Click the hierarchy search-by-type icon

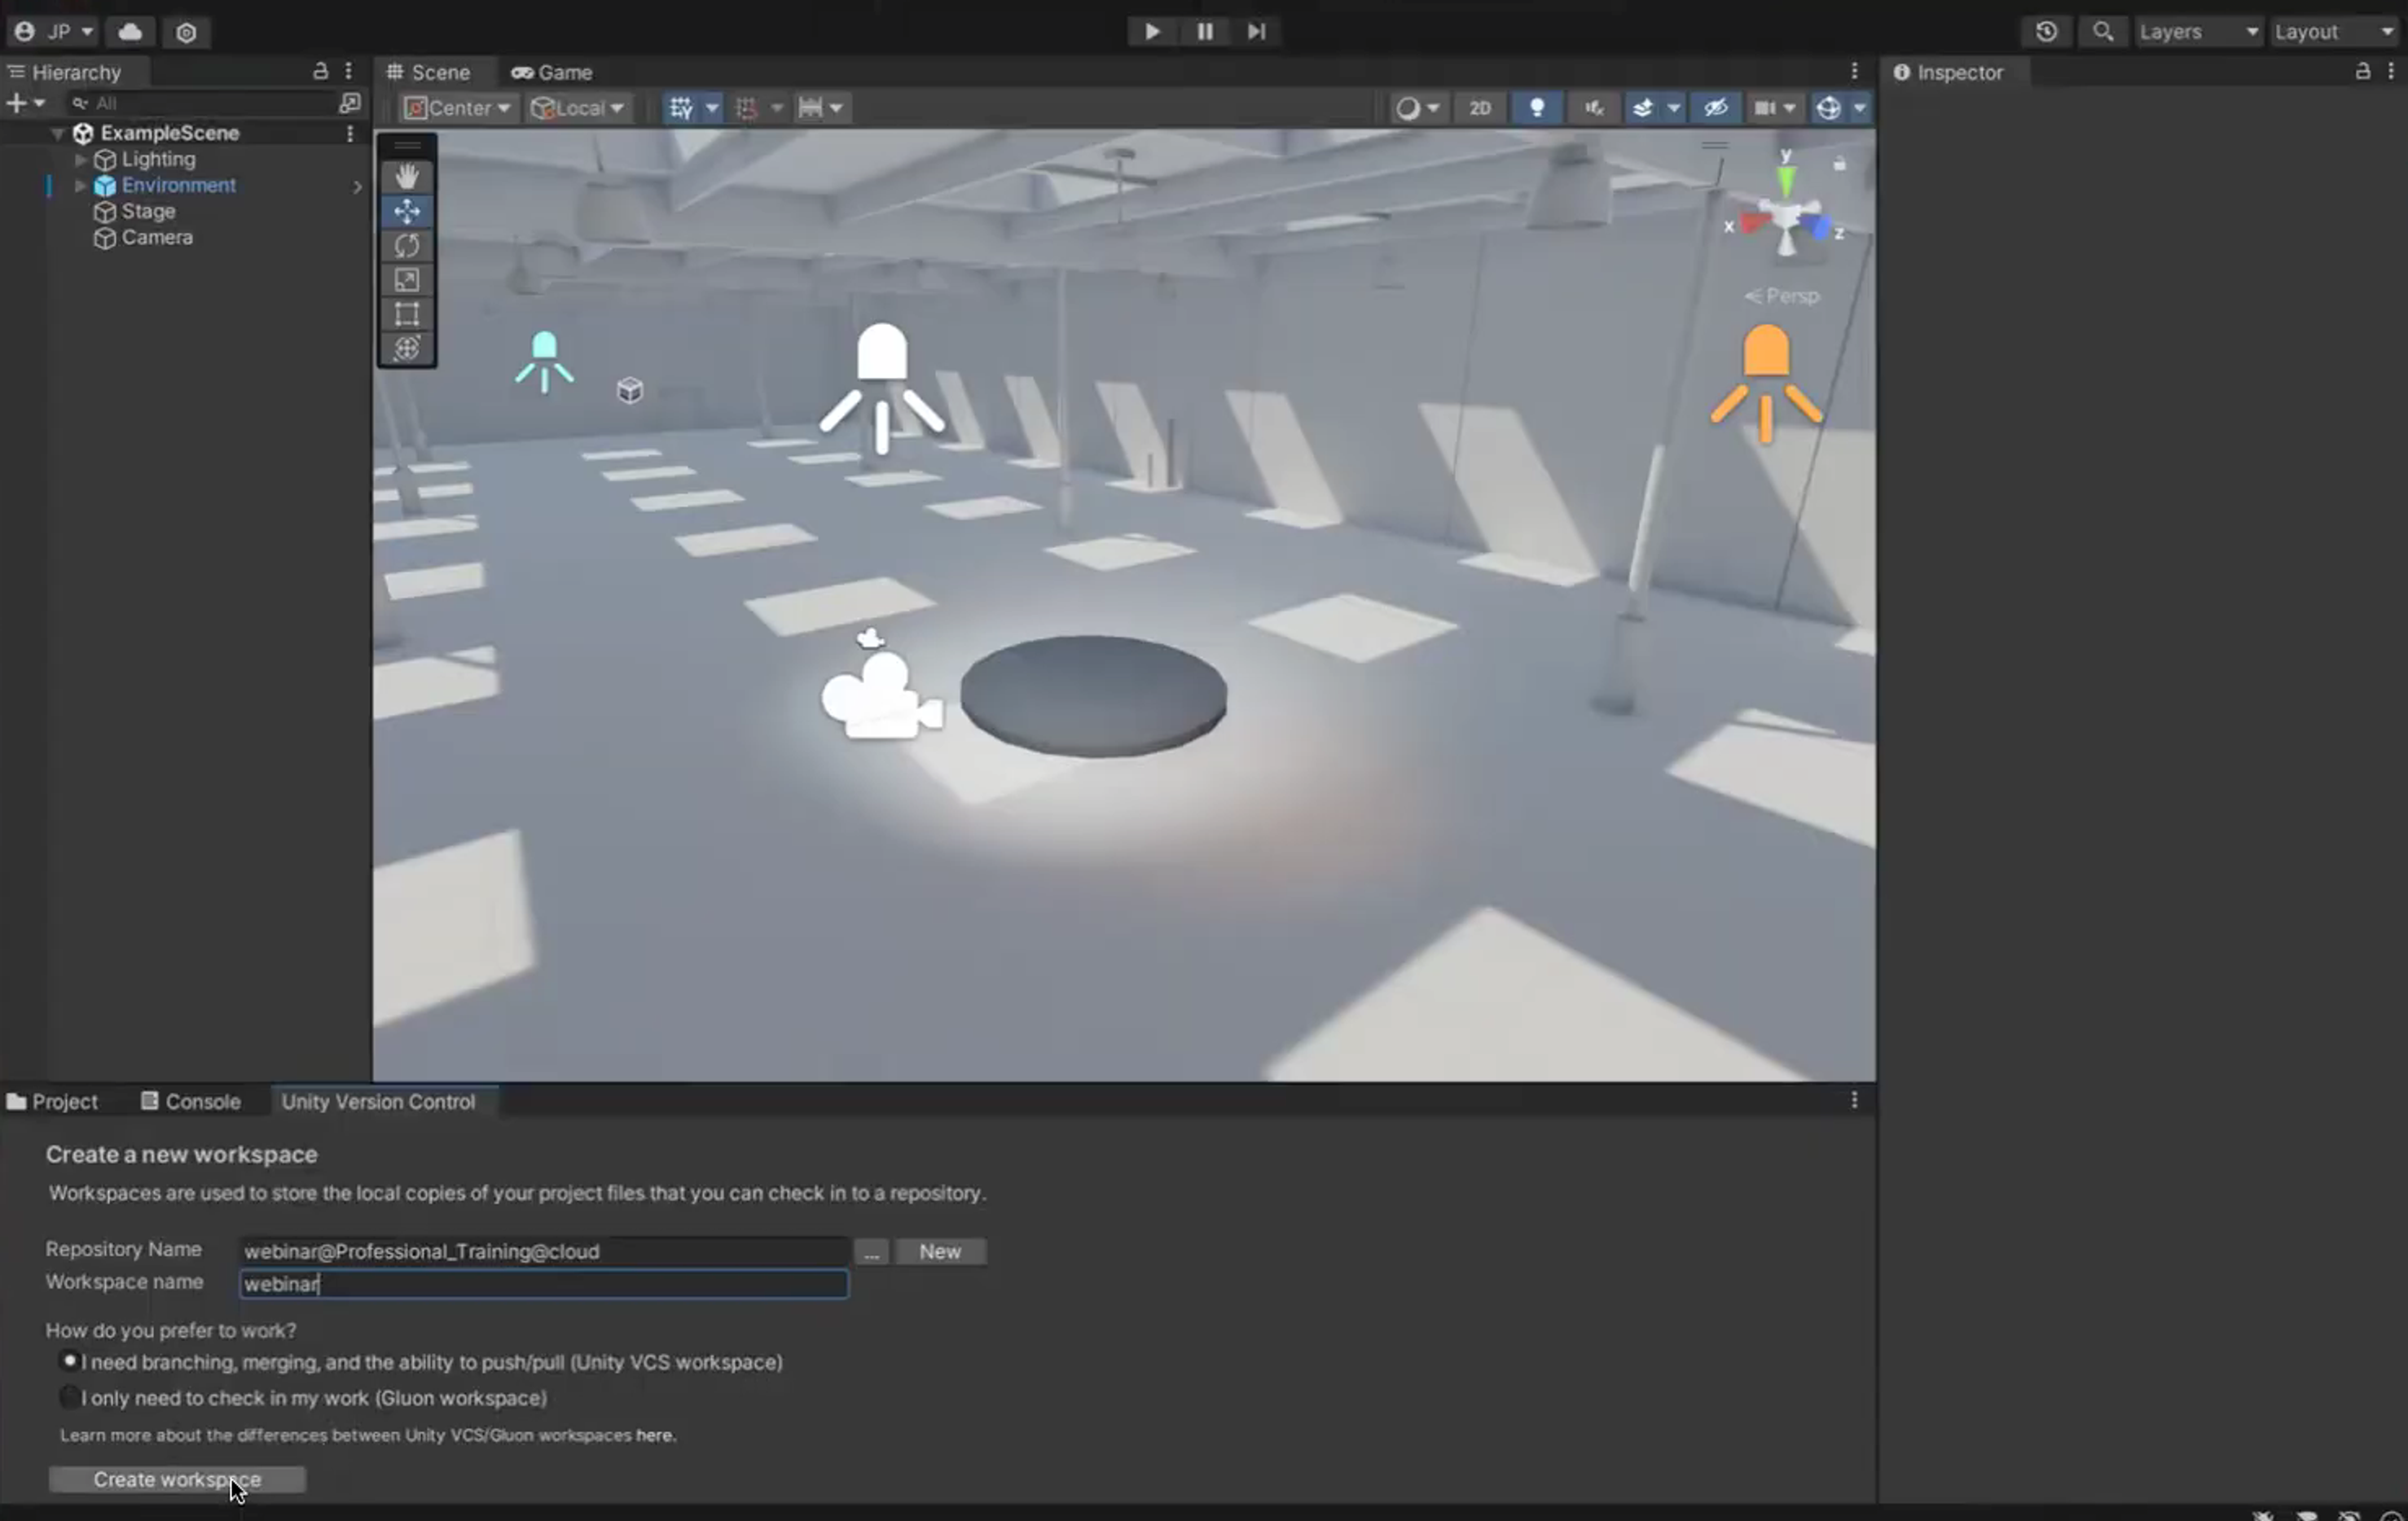tap(350, 103)
